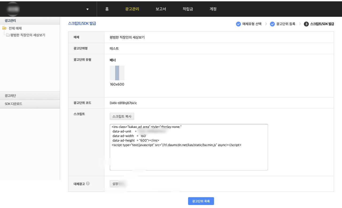Click 매체유형 선택 step label
The image size is (342, 208).
[x=252, y=24]
